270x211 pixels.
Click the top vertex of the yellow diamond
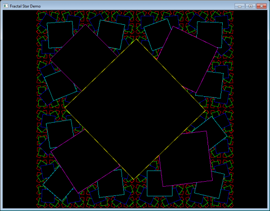click(x=136, y=39)
